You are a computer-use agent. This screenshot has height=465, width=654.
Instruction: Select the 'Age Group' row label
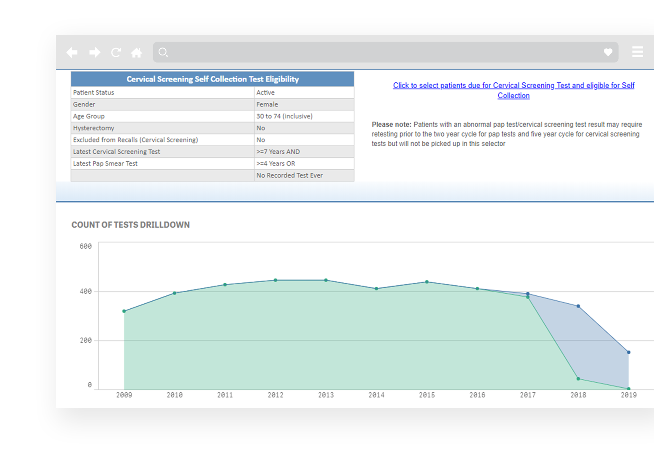[x=89, y=116]
